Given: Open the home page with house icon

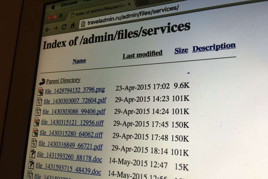Looking at the screenshot, I should point(73,25).
